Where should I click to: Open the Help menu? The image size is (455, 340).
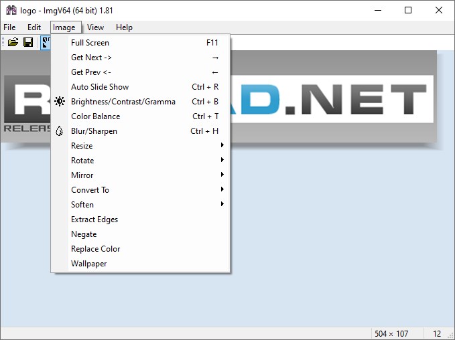[x=124, y=27]
